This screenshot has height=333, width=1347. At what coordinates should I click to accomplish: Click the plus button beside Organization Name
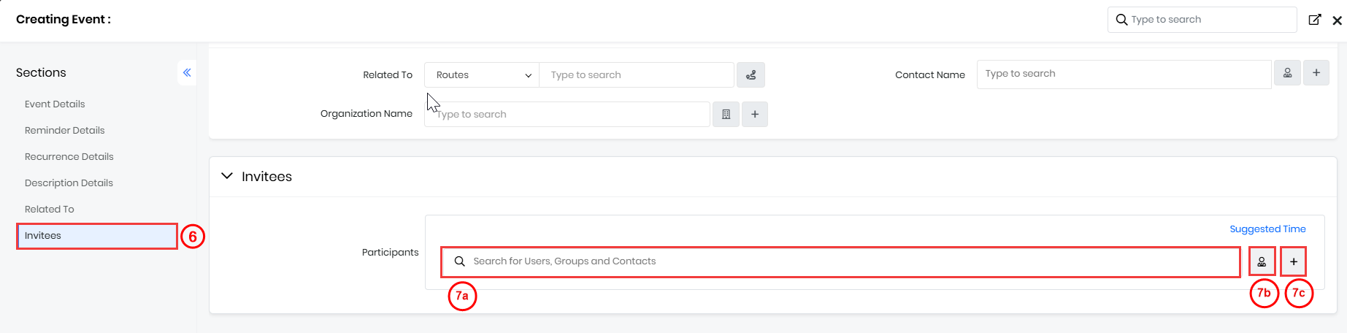pos(755,115)
